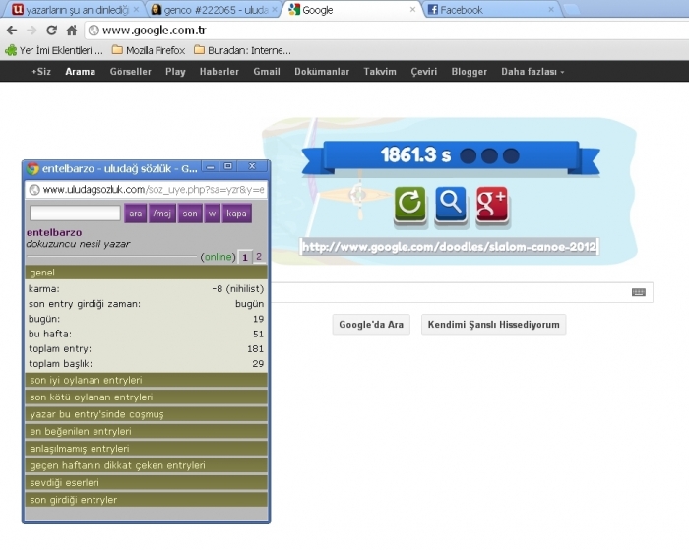
Task: Select profile page 2
Action: (x=259, y=257)
